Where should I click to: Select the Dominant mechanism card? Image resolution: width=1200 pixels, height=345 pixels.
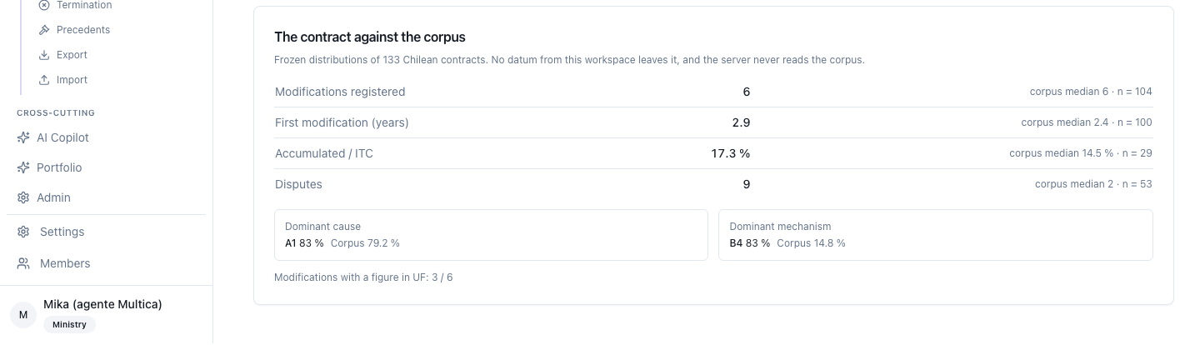(x=936, y=235)
